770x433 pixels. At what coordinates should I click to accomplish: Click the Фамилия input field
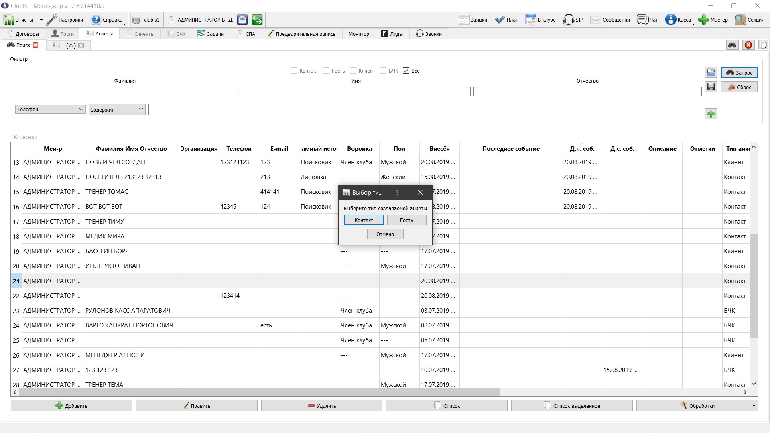[x=125, y=91]
